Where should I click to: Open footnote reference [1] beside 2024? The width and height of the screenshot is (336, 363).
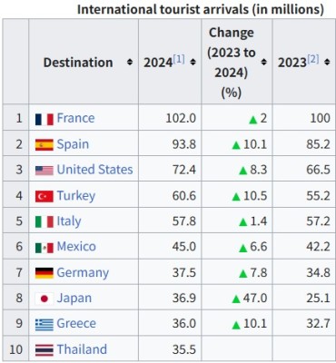[179, 59]
